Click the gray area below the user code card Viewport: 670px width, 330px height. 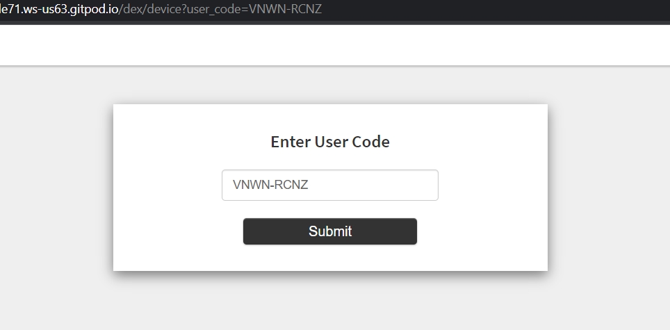tap(330, 302)
